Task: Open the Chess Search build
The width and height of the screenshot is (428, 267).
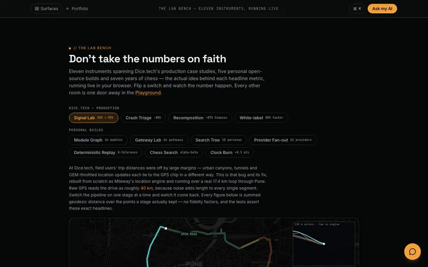Action: coord(174,153)
